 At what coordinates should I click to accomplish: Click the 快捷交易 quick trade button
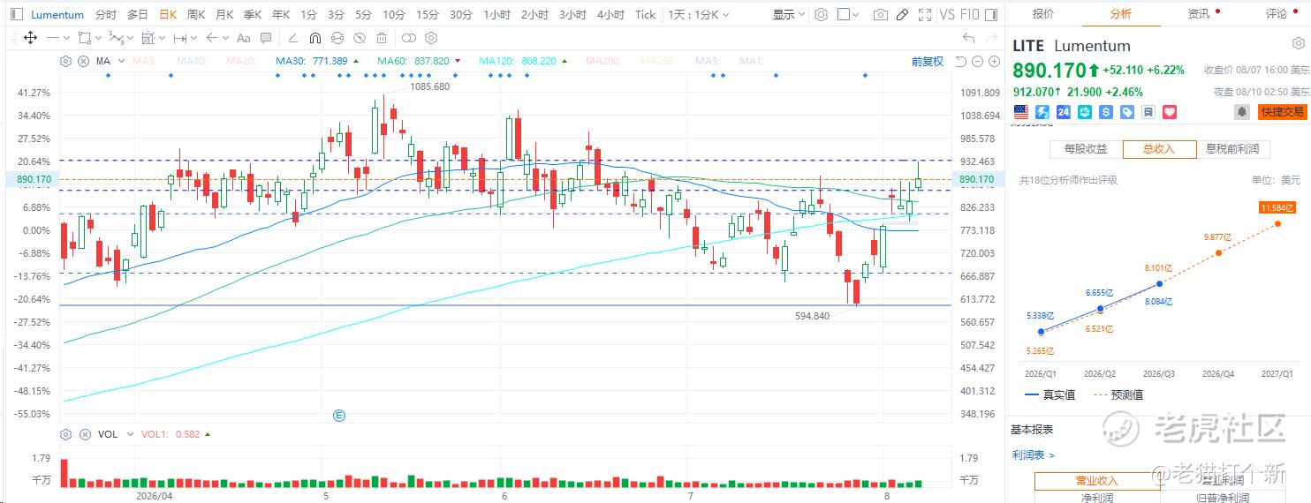point(1282,112)
